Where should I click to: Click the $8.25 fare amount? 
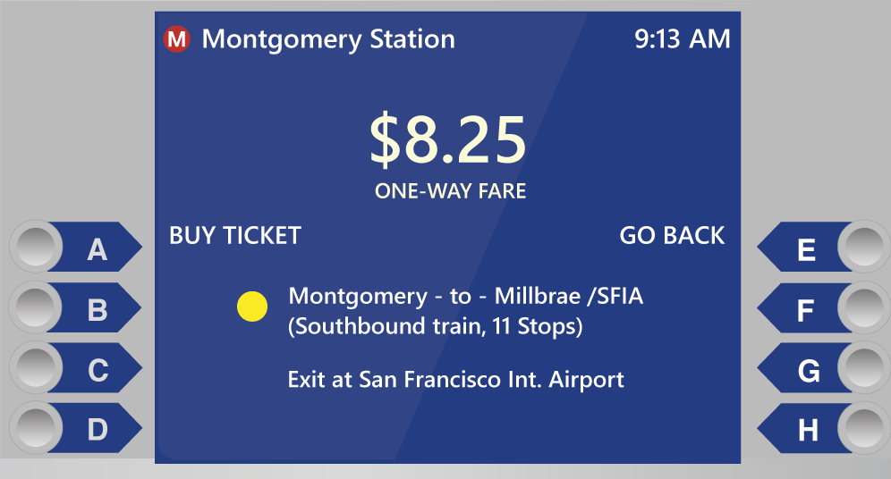(x=448, y=139)
